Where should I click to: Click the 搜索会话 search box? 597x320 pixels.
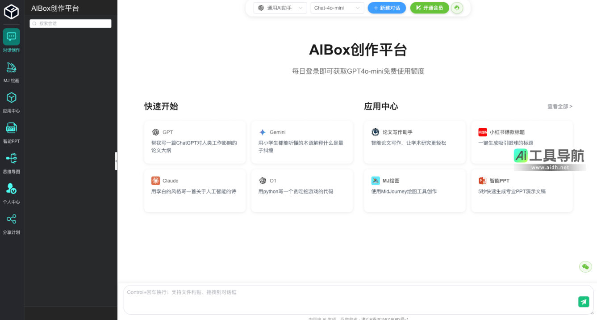click(70, 23)
